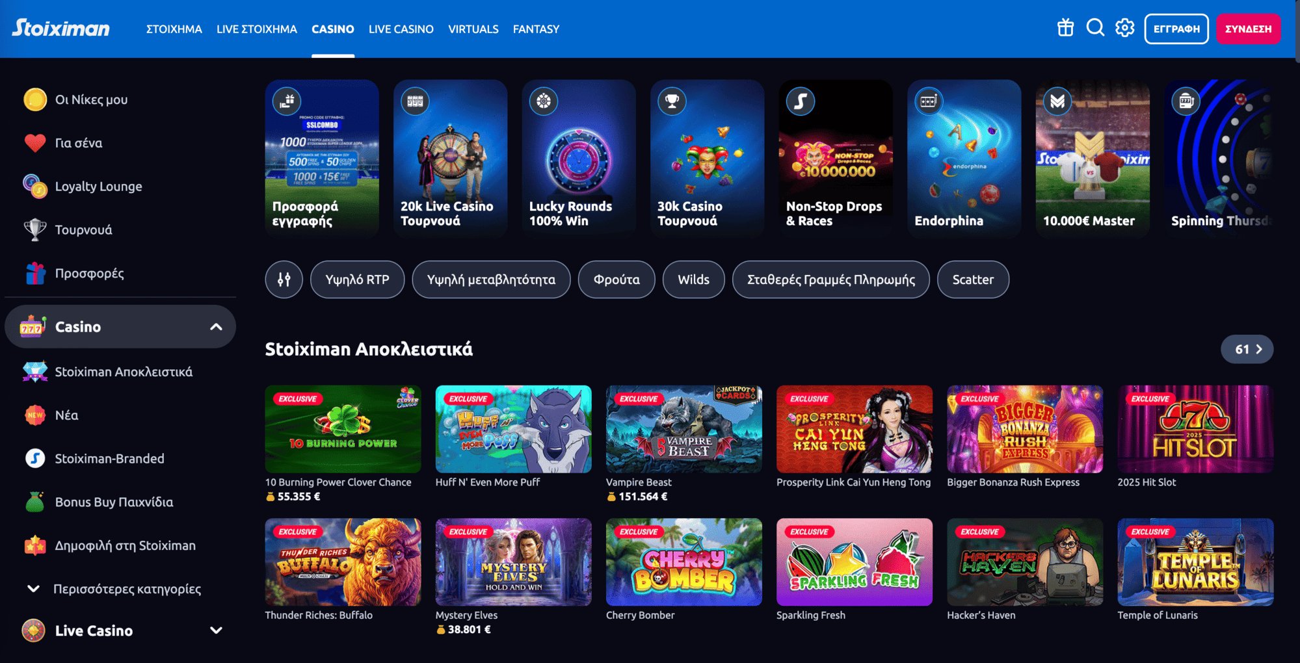
Task: Toggle the Scatter filter chip
Action: click(973, 279)
